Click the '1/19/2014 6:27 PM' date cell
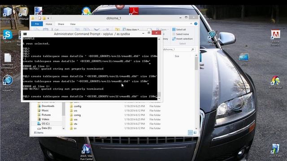Image resolution: width=287 pixels, height=161 pixels. pos(135,124)
